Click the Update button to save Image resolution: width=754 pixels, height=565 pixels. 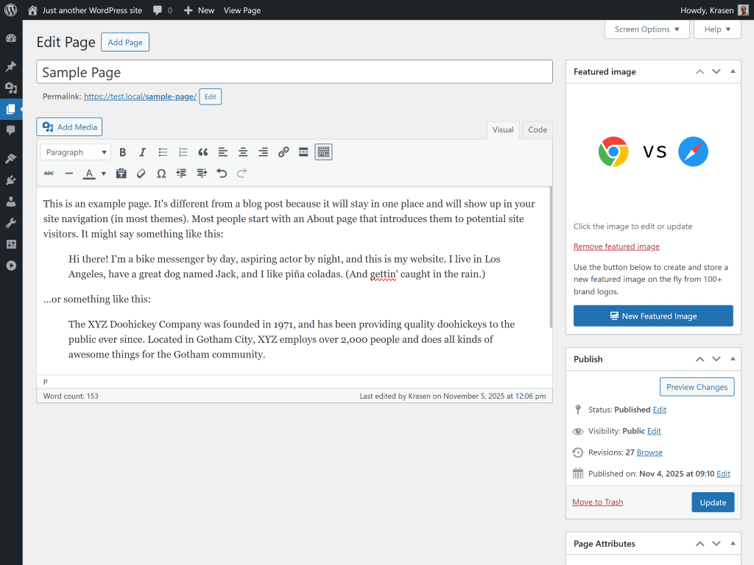tap(712, 502)
